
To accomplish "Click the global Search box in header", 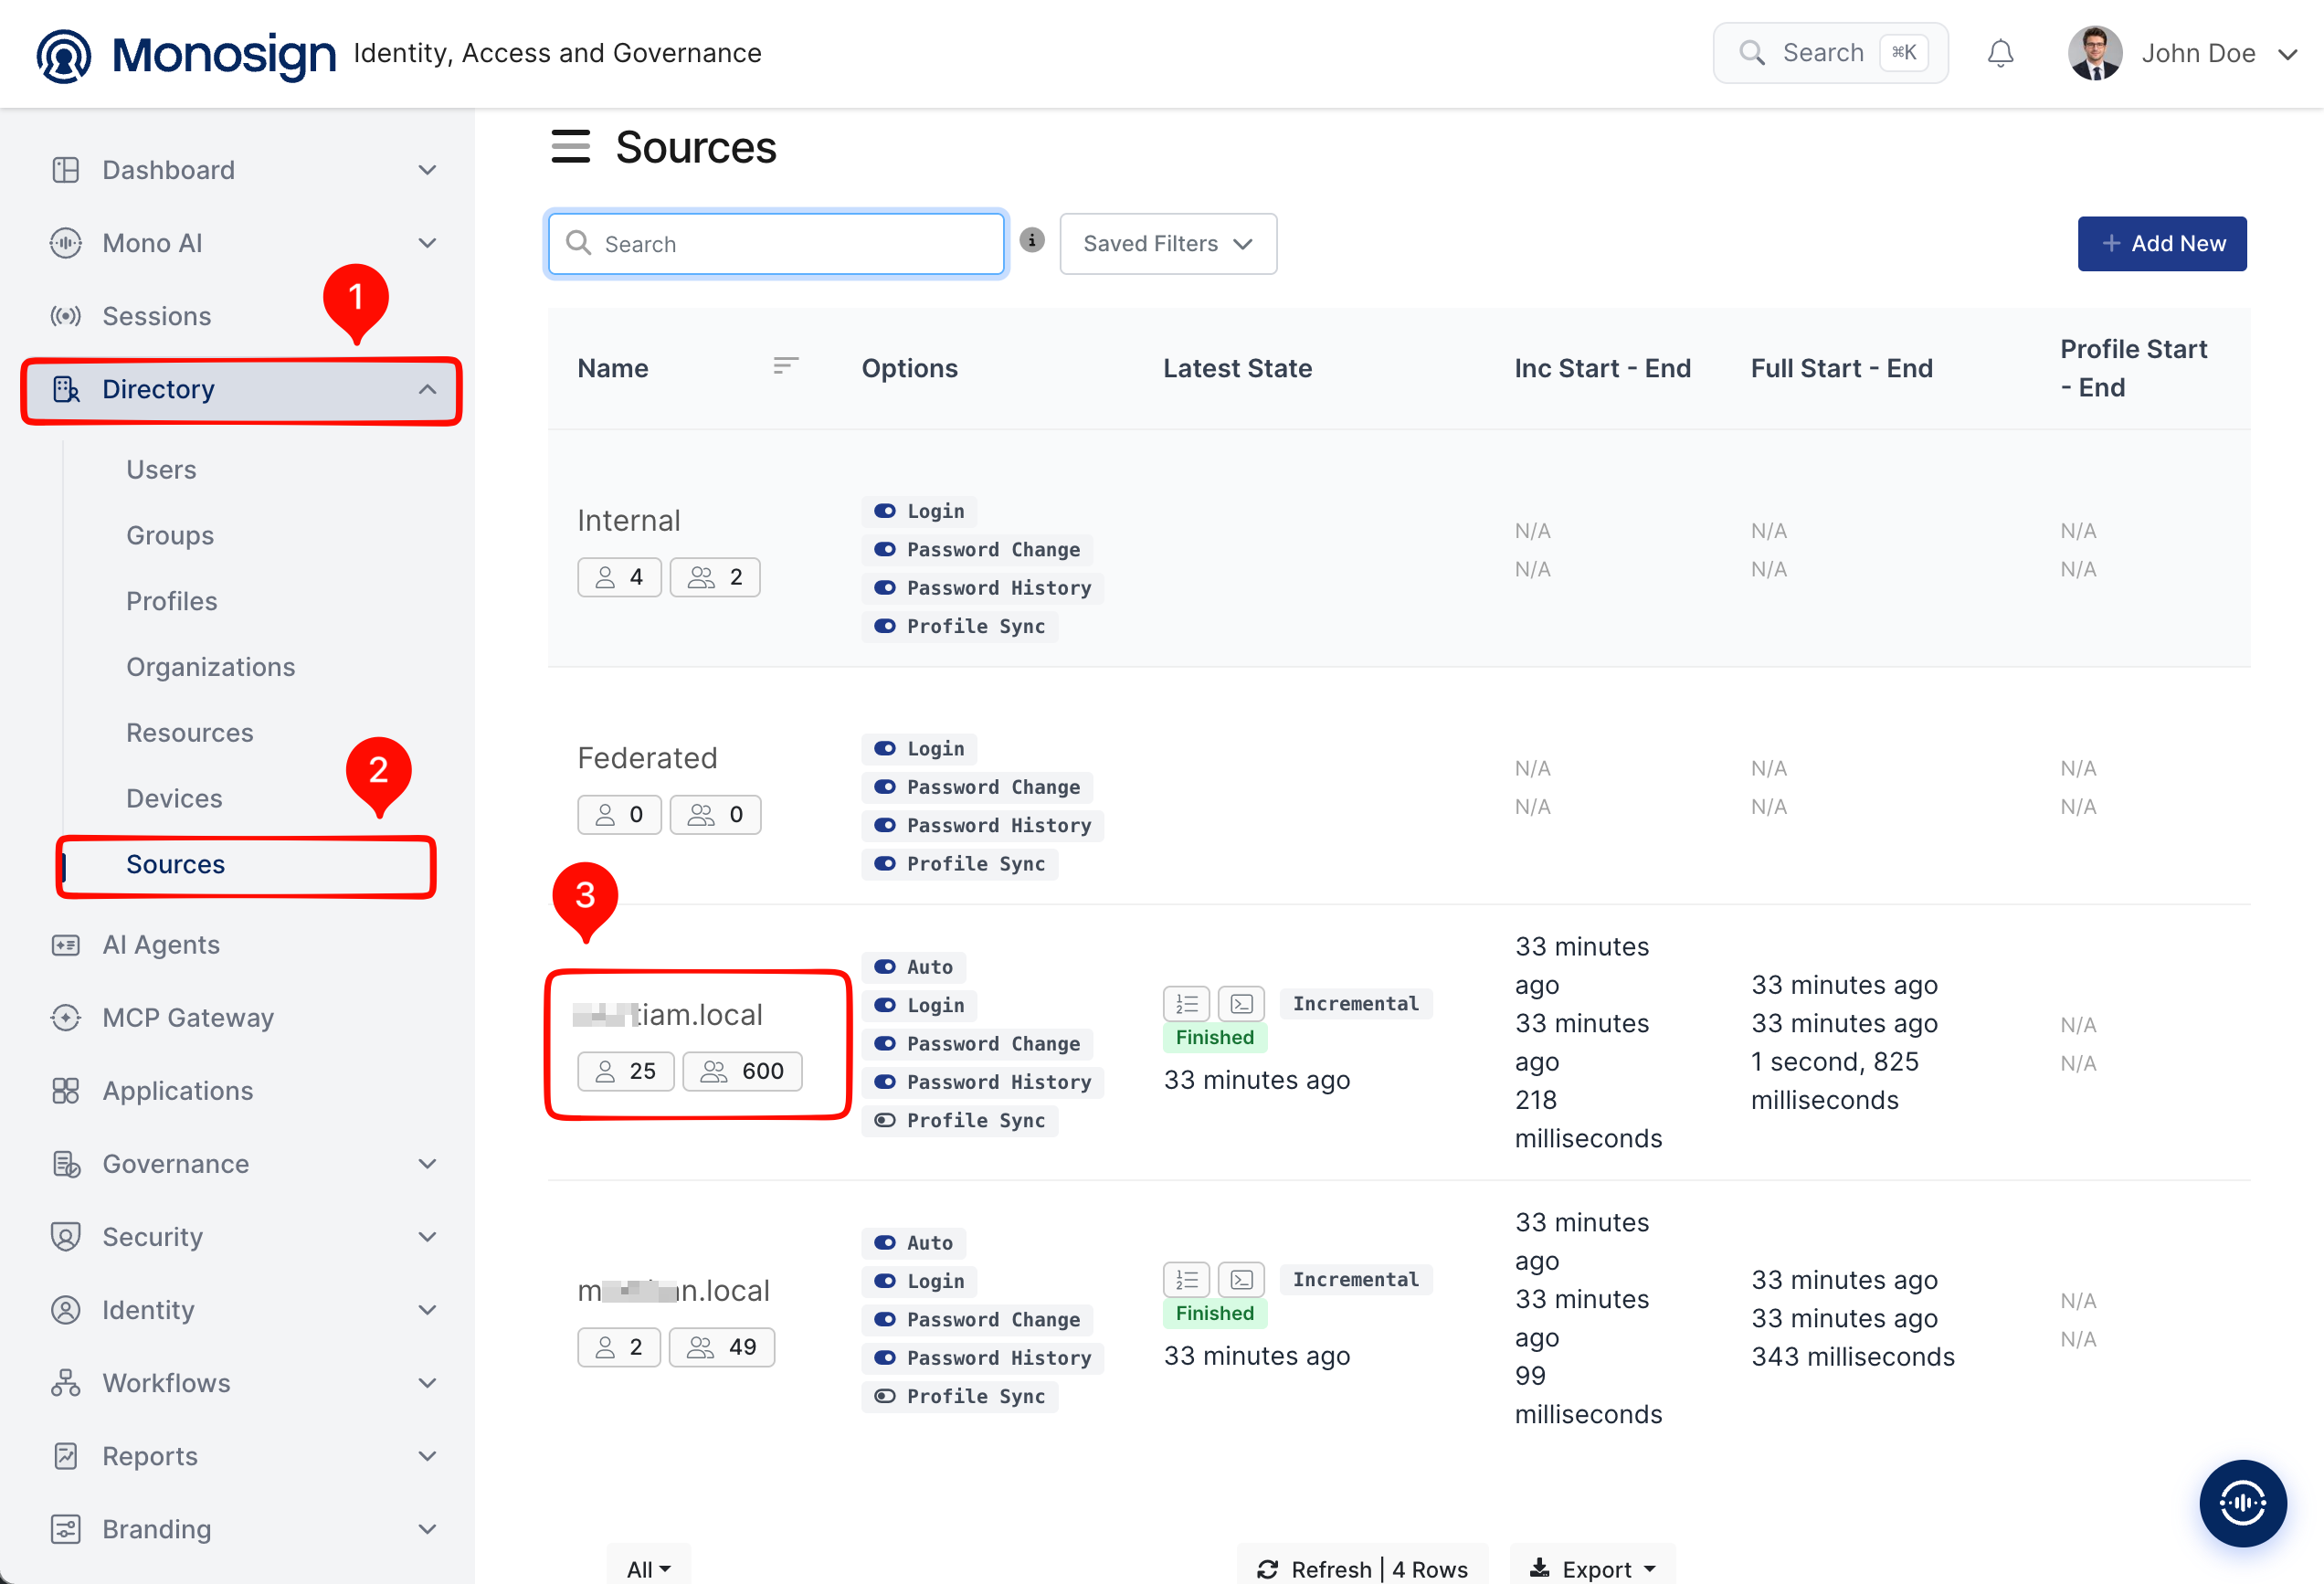I will (1830, 53).
